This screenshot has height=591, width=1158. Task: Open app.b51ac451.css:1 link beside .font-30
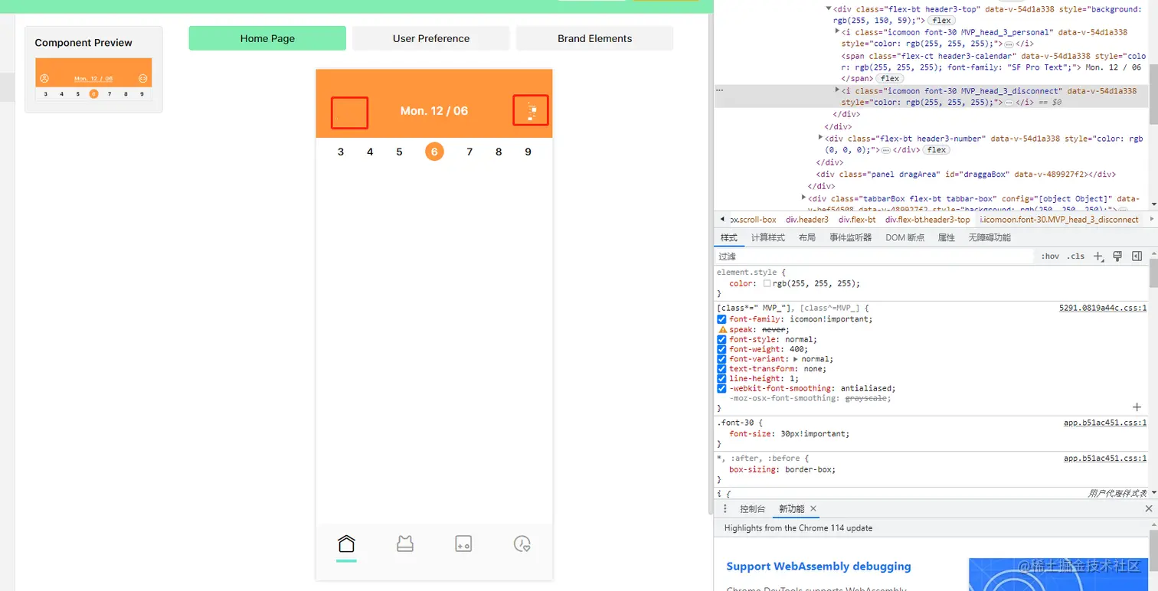pos(1105,423)
